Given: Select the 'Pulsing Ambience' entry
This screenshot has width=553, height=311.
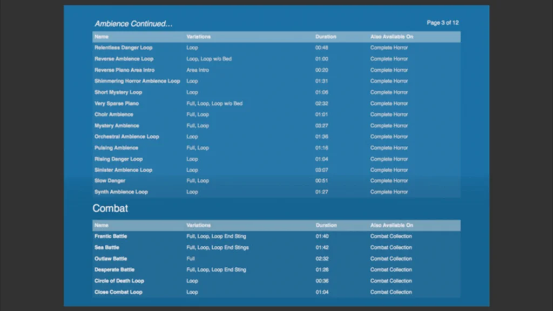Looking at the screenshot, I should (116, 148).
